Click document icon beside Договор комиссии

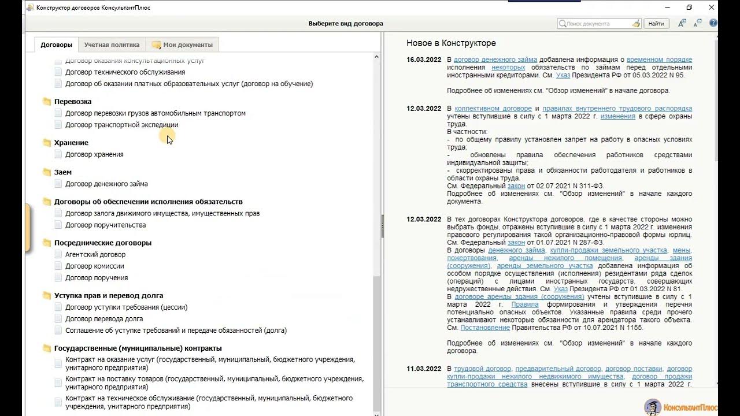pyautogui.click(x=58, y=266)
